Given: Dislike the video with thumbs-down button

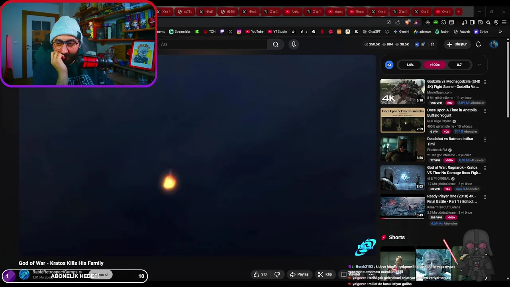Looking at the screenshot, I should [277, 274].
